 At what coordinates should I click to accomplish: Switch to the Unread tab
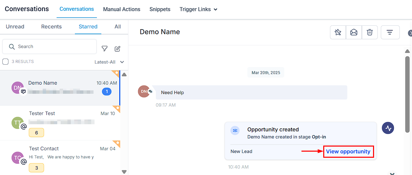pos(15,27)
